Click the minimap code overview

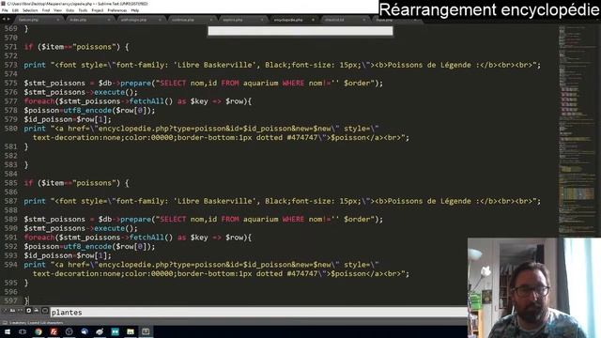point(577,131)
